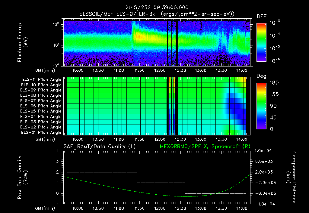Click GMT(min) label under the data quality panel
Image resolution: width=309 pixels, height=213 pixels.
(x=45, y=208)
